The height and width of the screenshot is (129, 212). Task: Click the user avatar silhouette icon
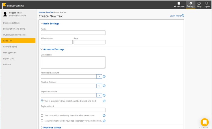(5, 14)
